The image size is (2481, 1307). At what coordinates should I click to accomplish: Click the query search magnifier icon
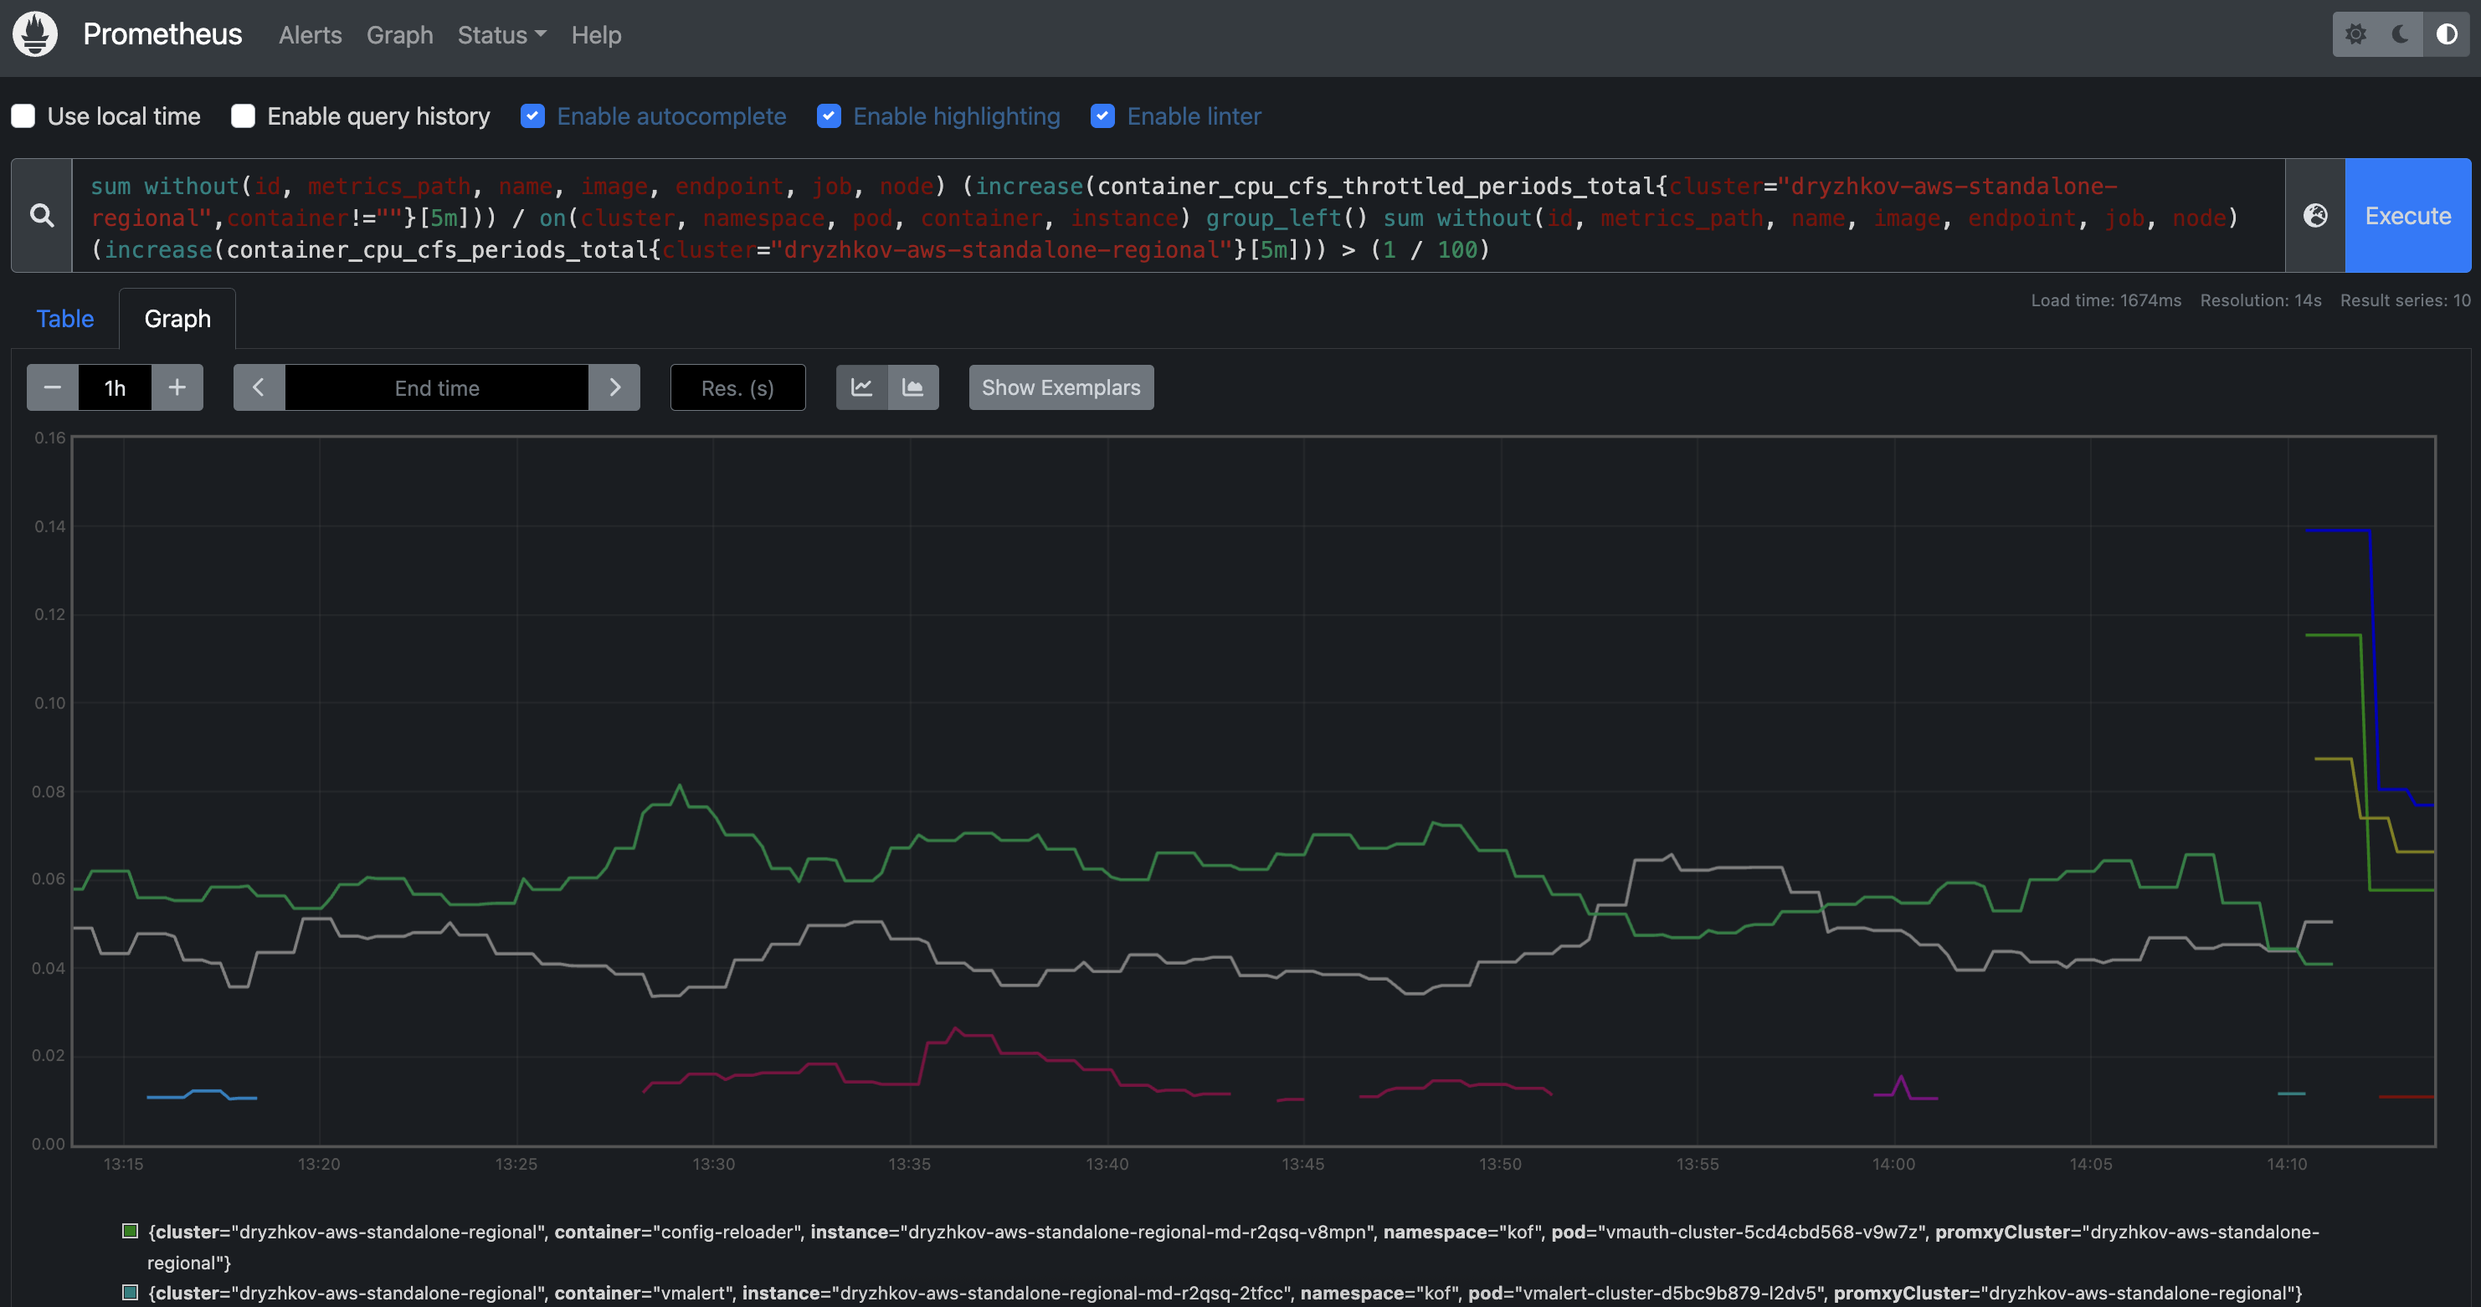tap(41, 216)
